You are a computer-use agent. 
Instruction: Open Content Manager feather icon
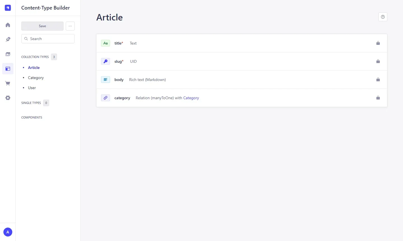8,40
